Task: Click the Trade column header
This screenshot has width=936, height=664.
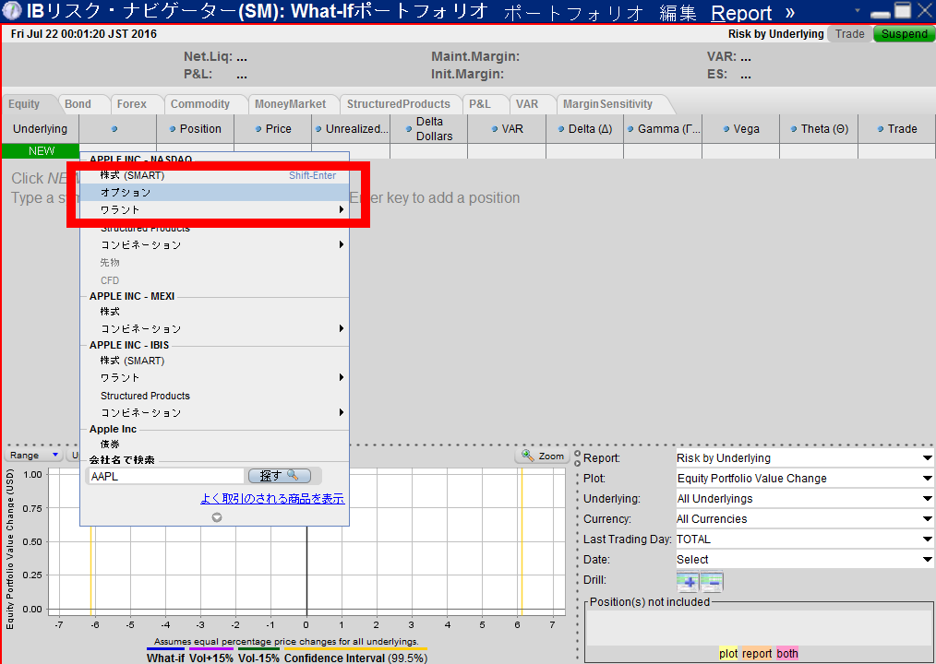Action: [896, 129]
